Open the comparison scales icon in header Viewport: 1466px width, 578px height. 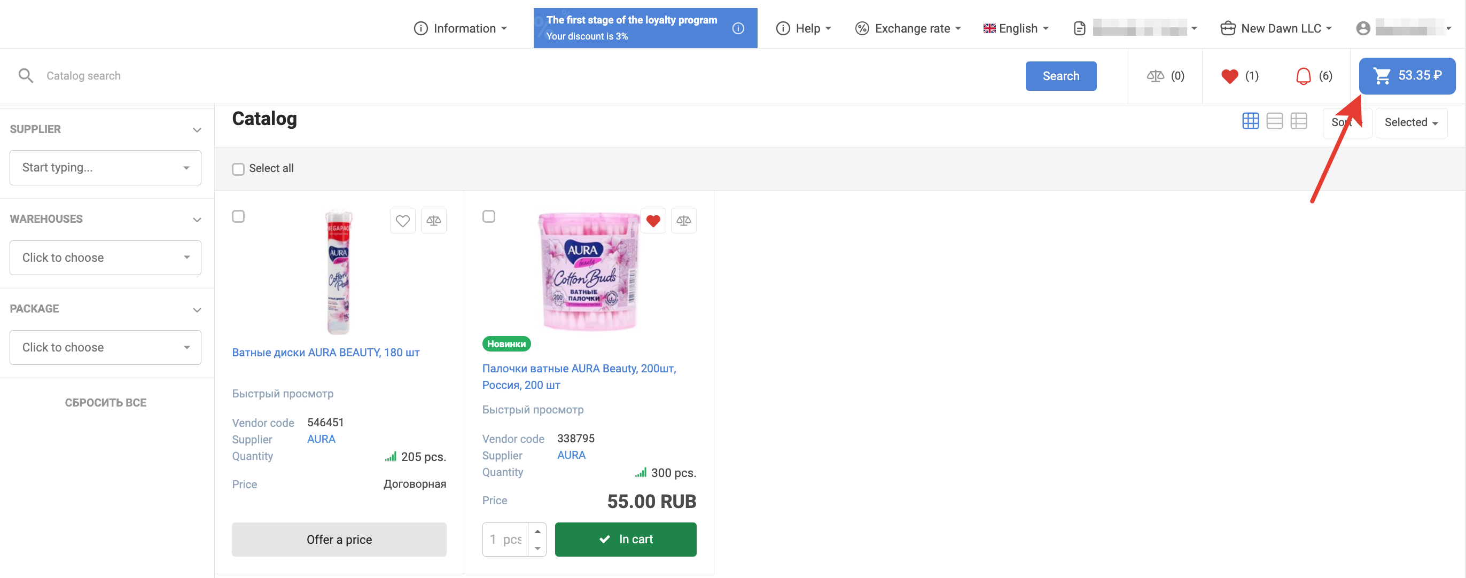(x=1155, y=76)
